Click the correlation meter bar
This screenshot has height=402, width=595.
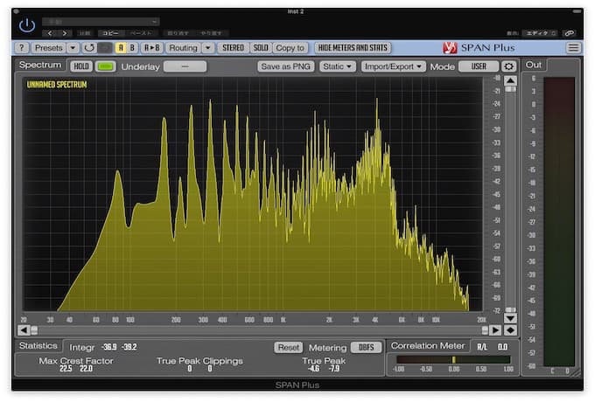(x=453, y=359)
